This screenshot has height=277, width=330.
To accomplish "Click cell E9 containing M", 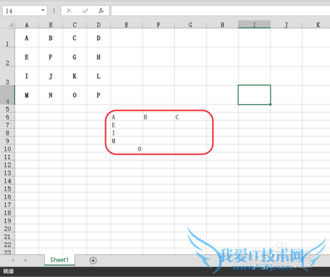I will [127, 140].
